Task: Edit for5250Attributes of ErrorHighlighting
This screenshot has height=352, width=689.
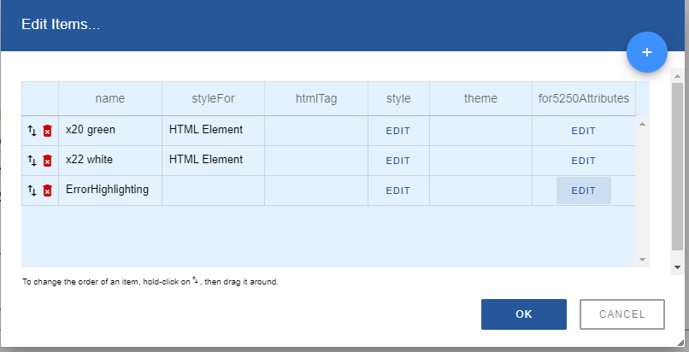Action: pyautogui.click(x=583, y=191)
